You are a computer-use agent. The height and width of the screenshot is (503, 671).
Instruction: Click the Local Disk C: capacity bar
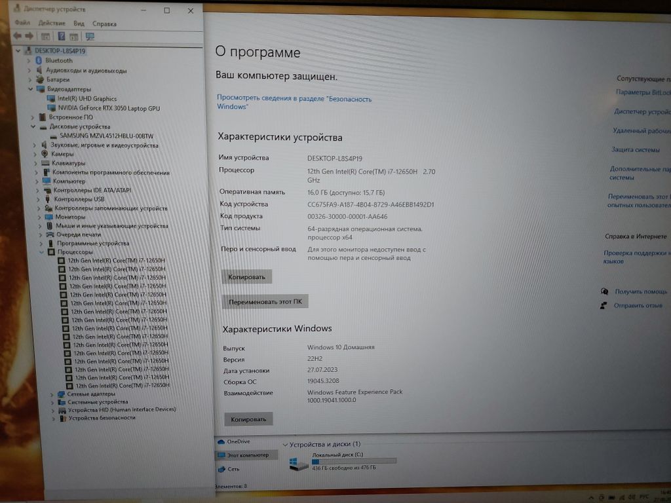pos(354,461)
